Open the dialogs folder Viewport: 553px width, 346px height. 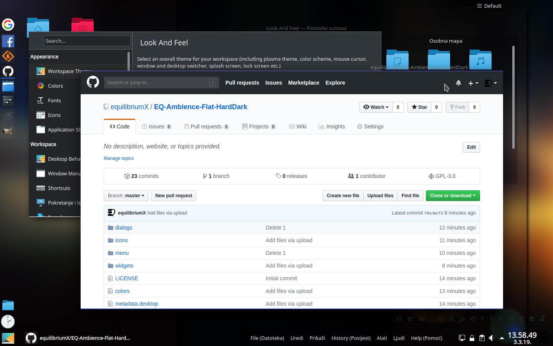[x=124, y=228]
